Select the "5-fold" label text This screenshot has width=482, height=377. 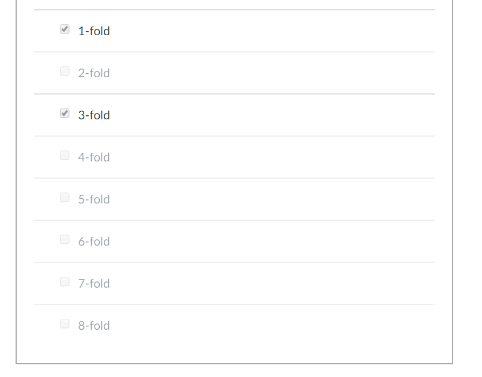[x=94, y=199]
